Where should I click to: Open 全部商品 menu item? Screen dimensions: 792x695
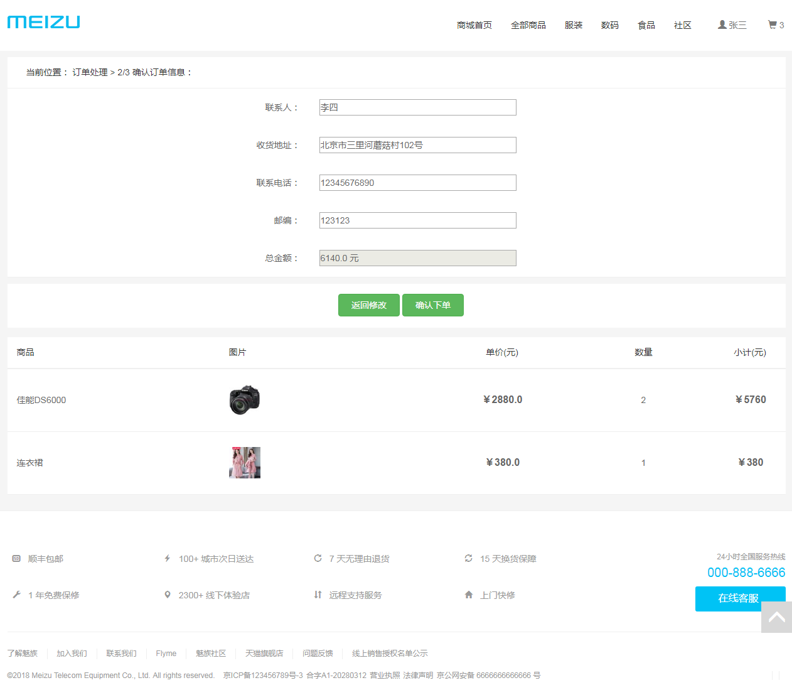click(x=528, y=25)
